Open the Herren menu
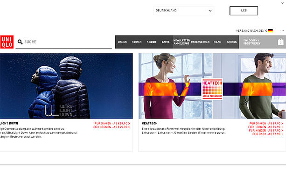This screenshot has height=173, width=286. pyautogui.click(x=137, y=42)
